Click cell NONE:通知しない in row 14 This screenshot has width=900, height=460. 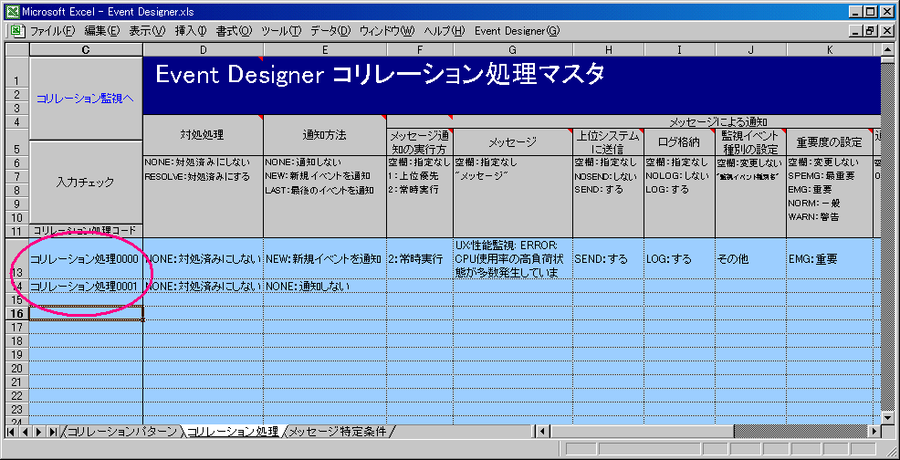[325, 286]
